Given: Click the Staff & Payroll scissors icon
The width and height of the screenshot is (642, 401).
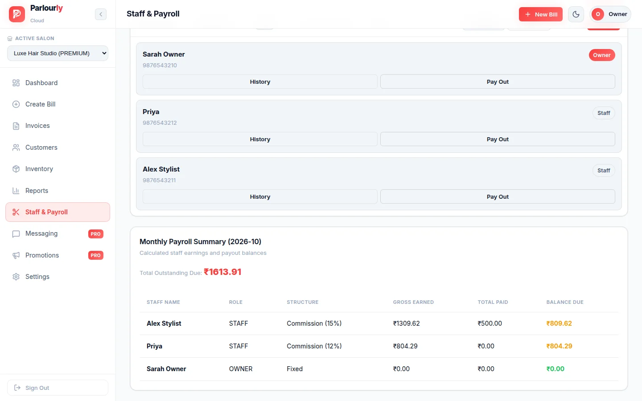Looking at the screenshot, I should [x=16, y=212].
